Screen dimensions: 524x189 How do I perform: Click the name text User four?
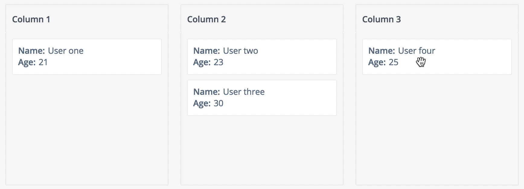point(417,51)
